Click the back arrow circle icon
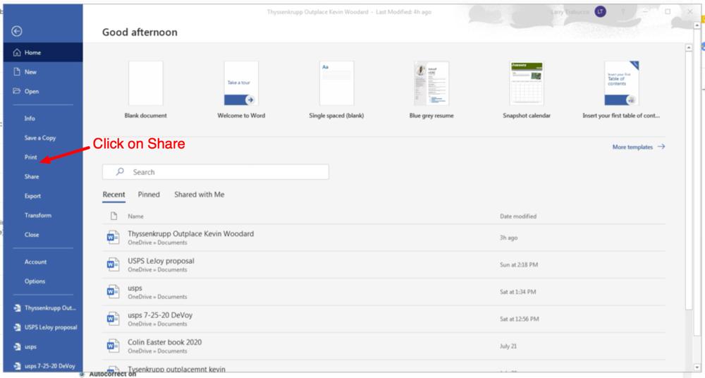 click(17, 31)
